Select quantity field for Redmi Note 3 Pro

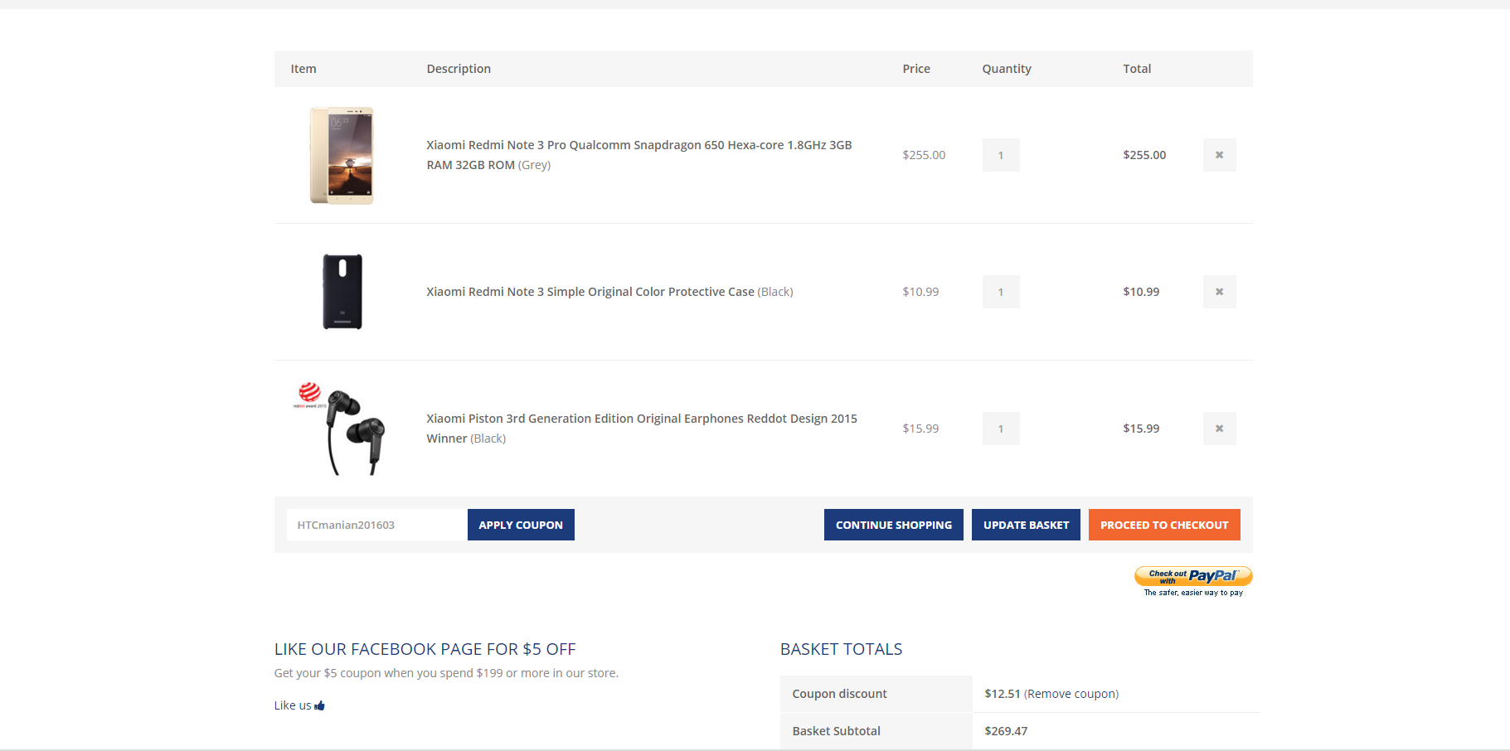[x=1001, y=155]
